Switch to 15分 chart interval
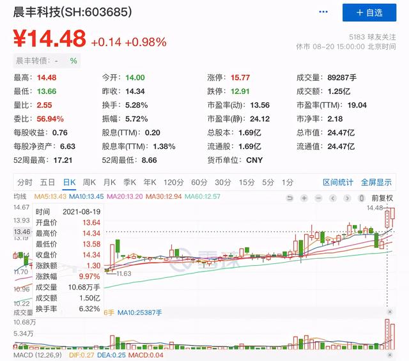Viewport: 409px width, 361px height. pyautogui.click(x=247, y=182)
